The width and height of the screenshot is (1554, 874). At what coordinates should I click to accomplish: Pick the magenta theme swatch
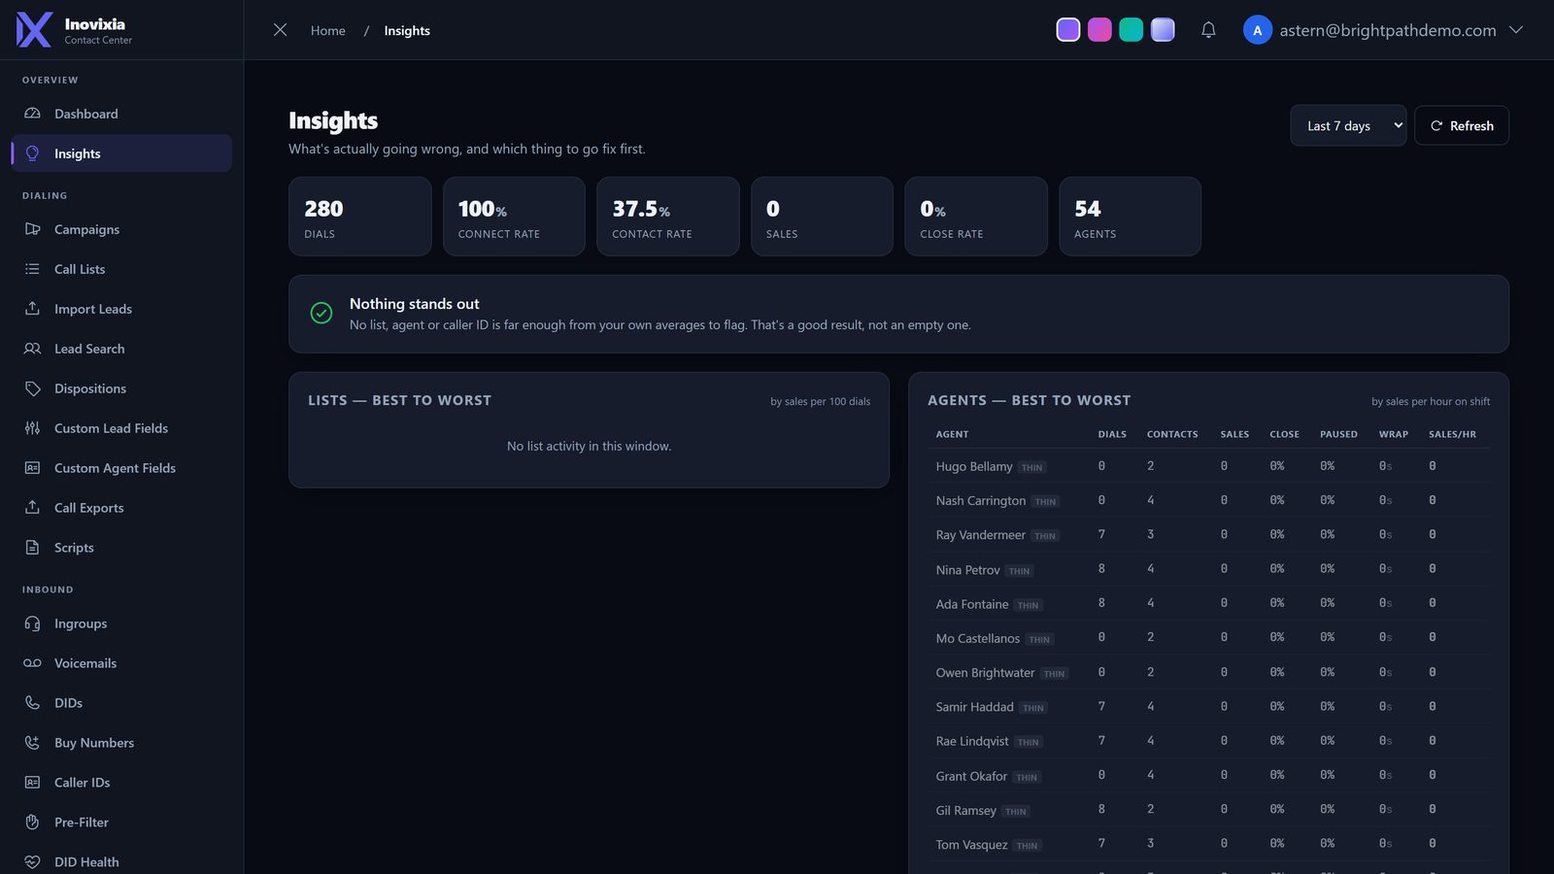click(x=1099, y=30)
